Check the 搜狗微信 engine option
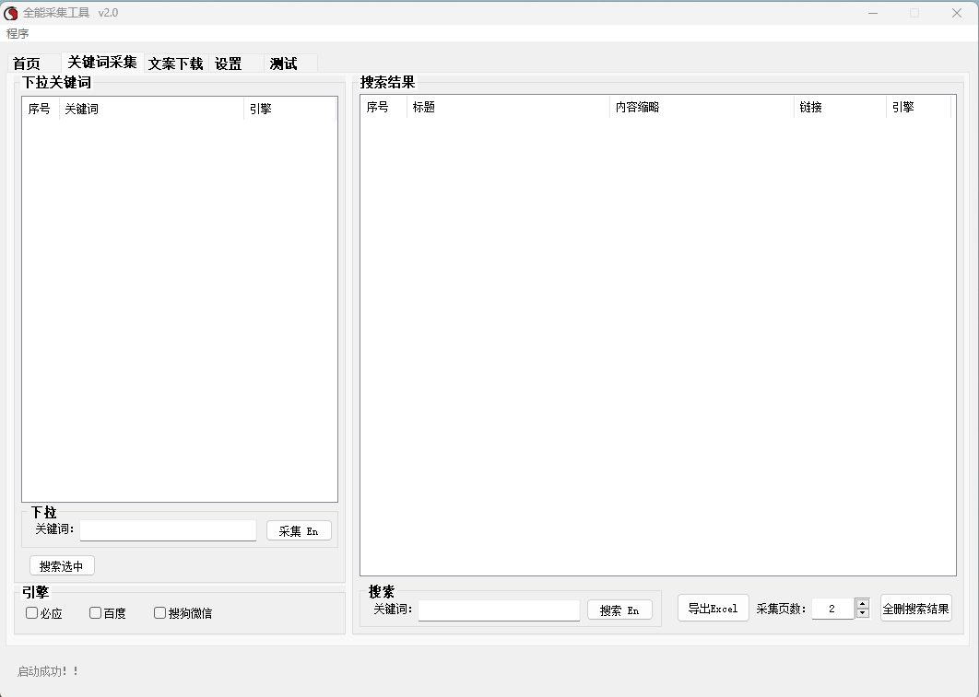Viewport: 979px width, 697px height. [160, 613]
